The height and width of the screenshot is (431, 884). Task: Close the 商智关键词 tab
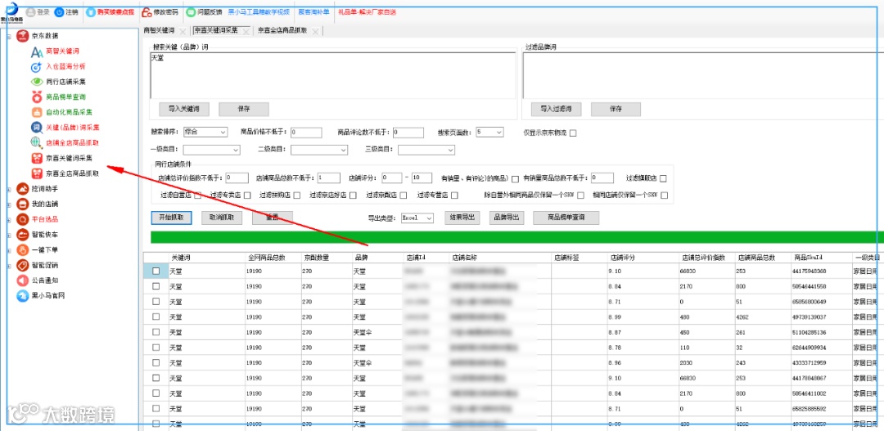(183, 31)
